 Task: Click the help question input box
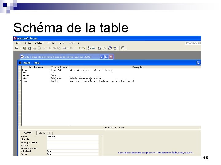[x=193, y=43]
